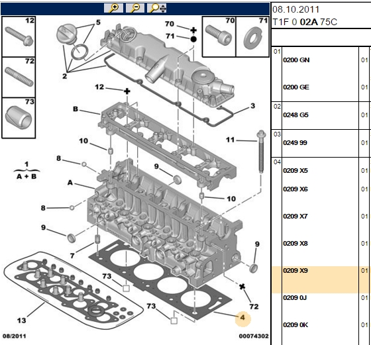Click callout 13 for gasket set

(x=21, y=320)
